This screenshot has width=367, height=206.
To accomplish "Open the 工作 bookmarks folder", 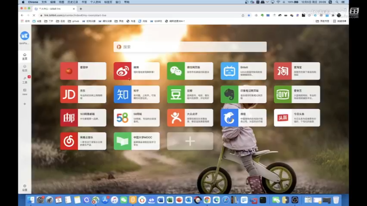I will [x=49, y=21].
